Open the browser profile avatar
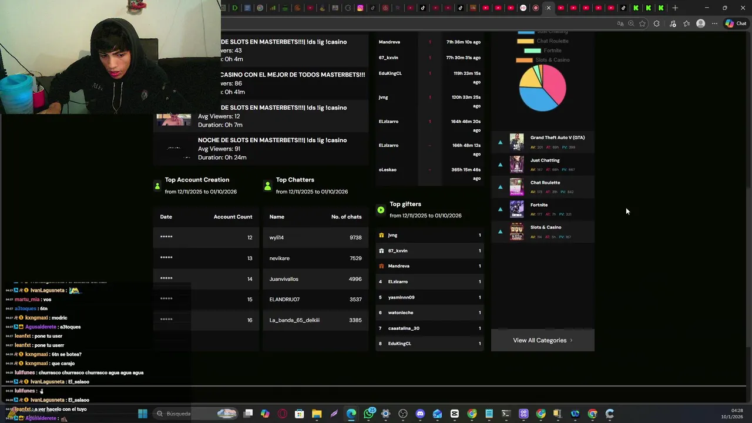The image size is (752, 423). pyautogui.click(x=700, y=23)
